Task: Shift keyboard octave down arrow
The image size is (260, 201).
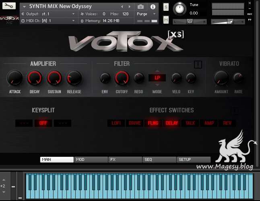Action: (4, 192)
